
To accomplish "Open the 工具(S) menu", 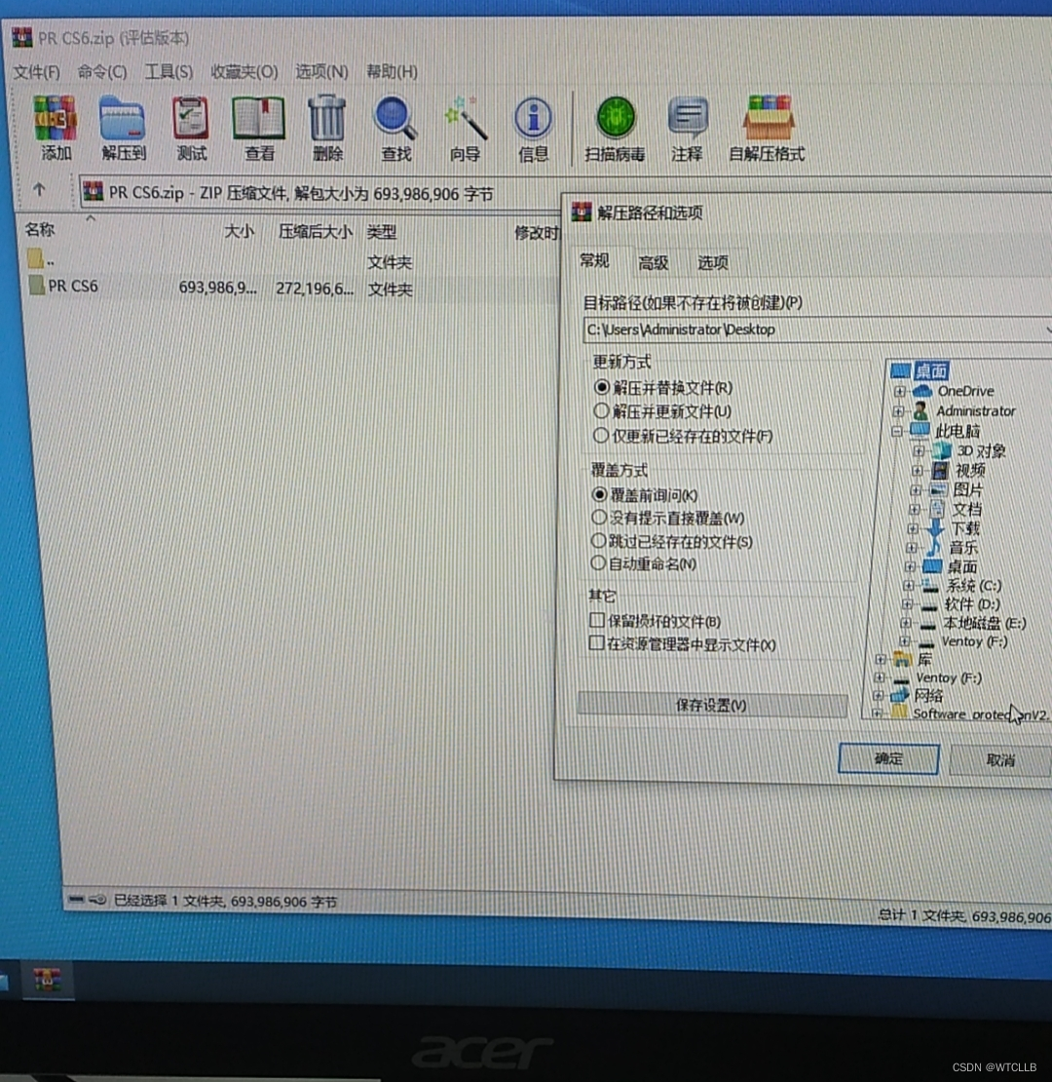I will pyautogui.click(x=169, y=72).
